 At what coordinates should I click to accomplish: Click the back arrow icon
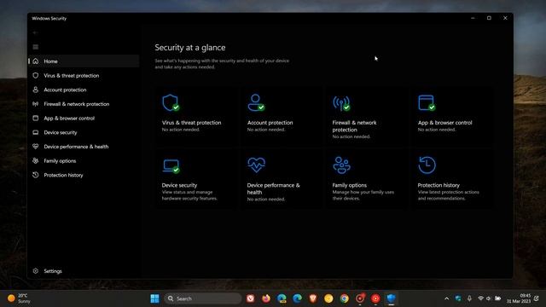pos(35,32)
